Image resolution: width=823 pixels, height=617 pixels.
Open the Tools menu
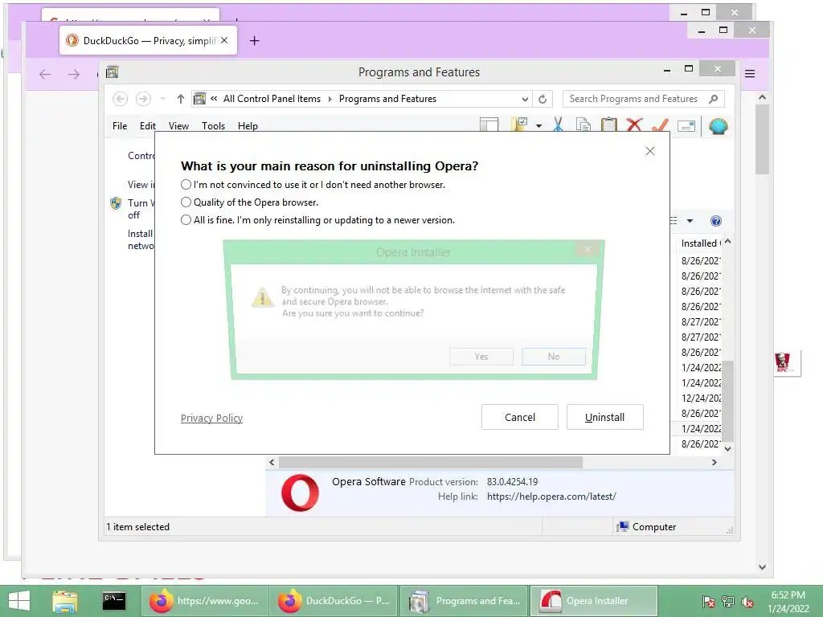[213, 126]
